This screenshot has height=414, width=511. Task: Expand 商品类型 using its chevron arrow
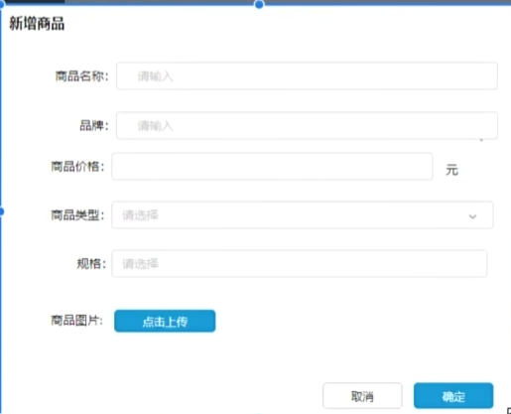coord(472,216)
